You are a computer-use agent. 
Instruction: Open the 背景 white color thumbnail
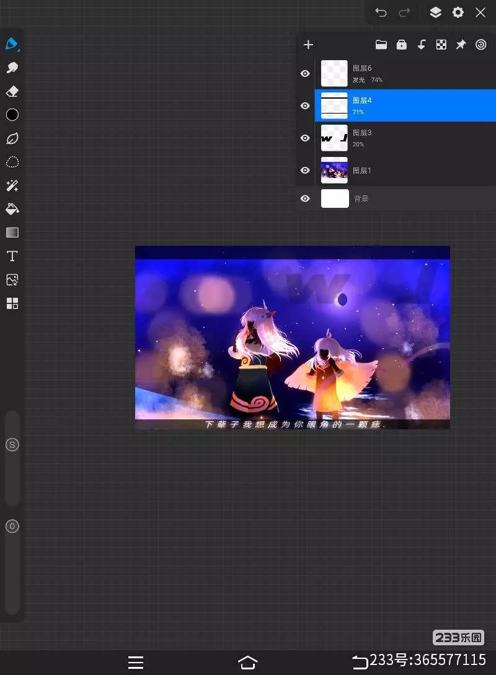point(335,199)
